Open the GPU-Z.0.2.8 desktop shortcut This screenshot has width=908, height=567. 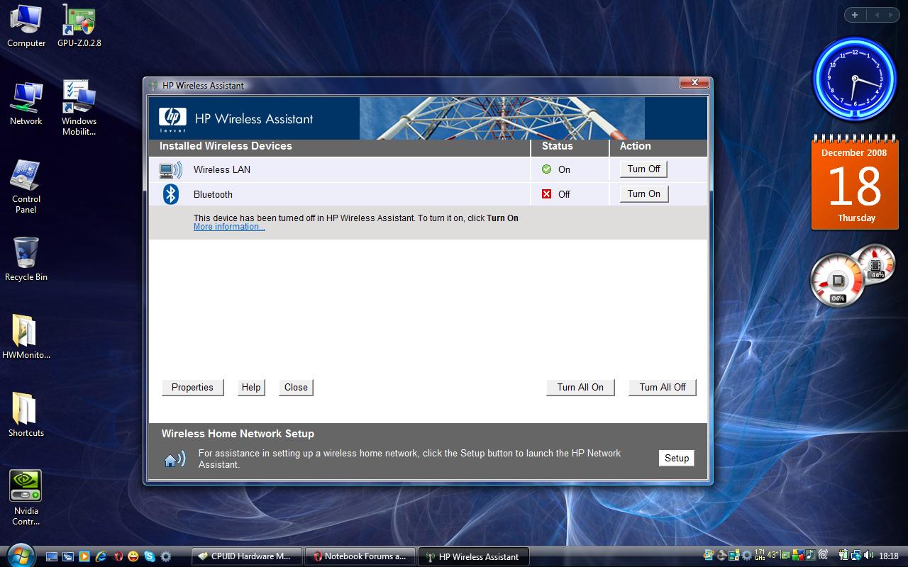(x=79, y=26)
